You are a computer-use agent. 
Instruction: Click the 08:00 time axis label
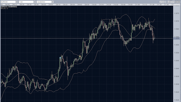pos(8,4)
